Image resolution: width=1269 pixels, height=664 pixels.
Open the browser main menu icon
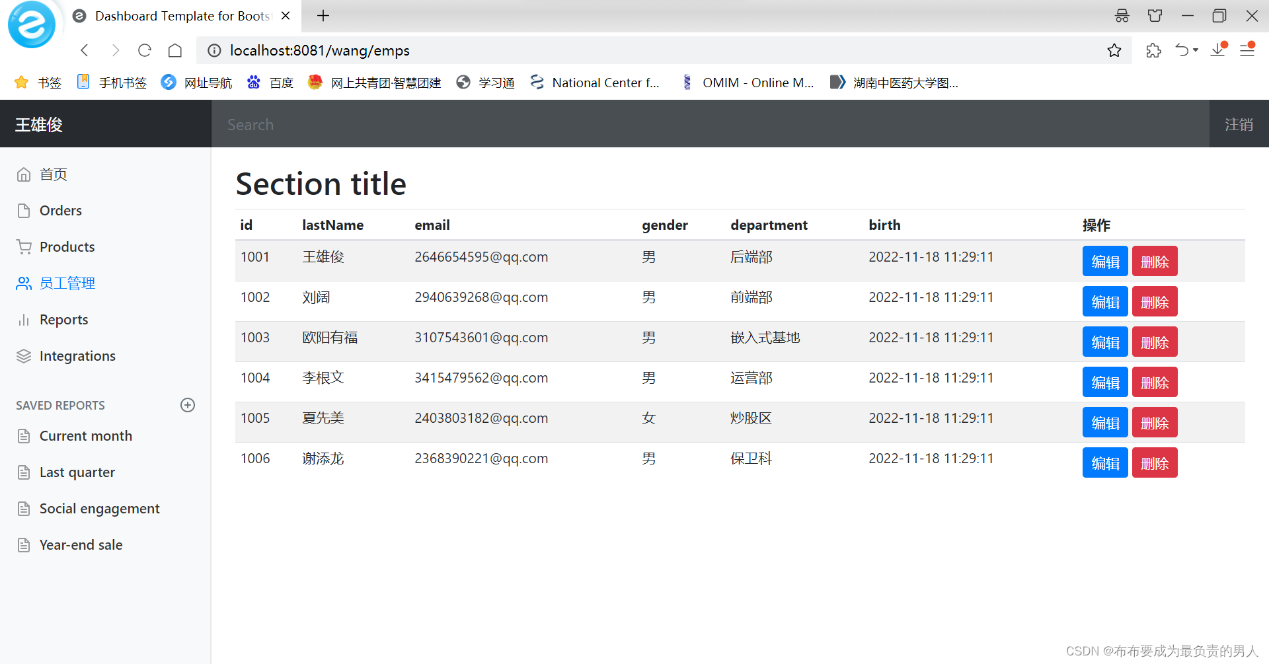point(1248,49)
